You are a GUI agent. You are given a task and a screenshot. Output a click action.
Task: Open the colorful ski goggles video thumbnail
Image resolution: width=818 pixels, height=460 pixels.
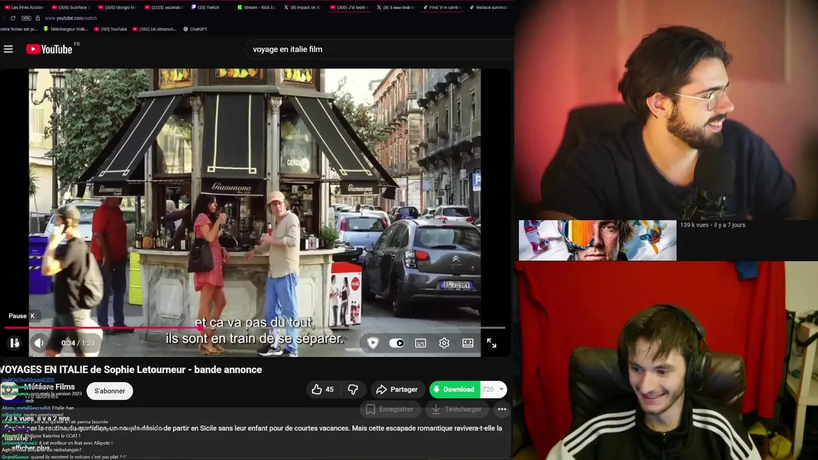point(598,240)
